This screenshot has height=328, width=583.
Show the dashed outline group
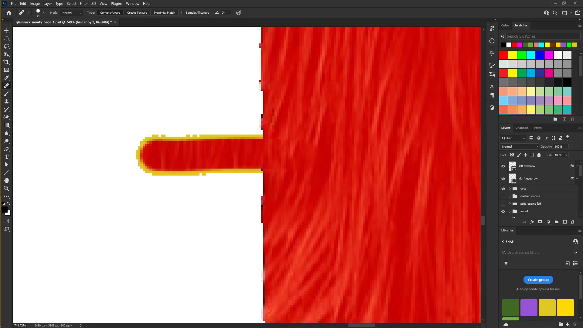pyautogui.click(x=503, y=196)
